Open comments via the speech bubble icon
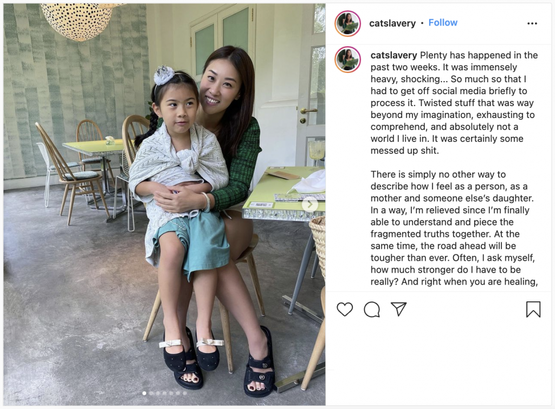Image resolution: width=555 pixels, height=409 pixels. (372, 309)
